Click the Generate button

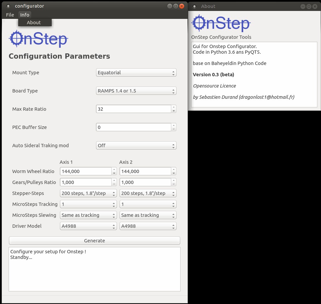(94, 240)
